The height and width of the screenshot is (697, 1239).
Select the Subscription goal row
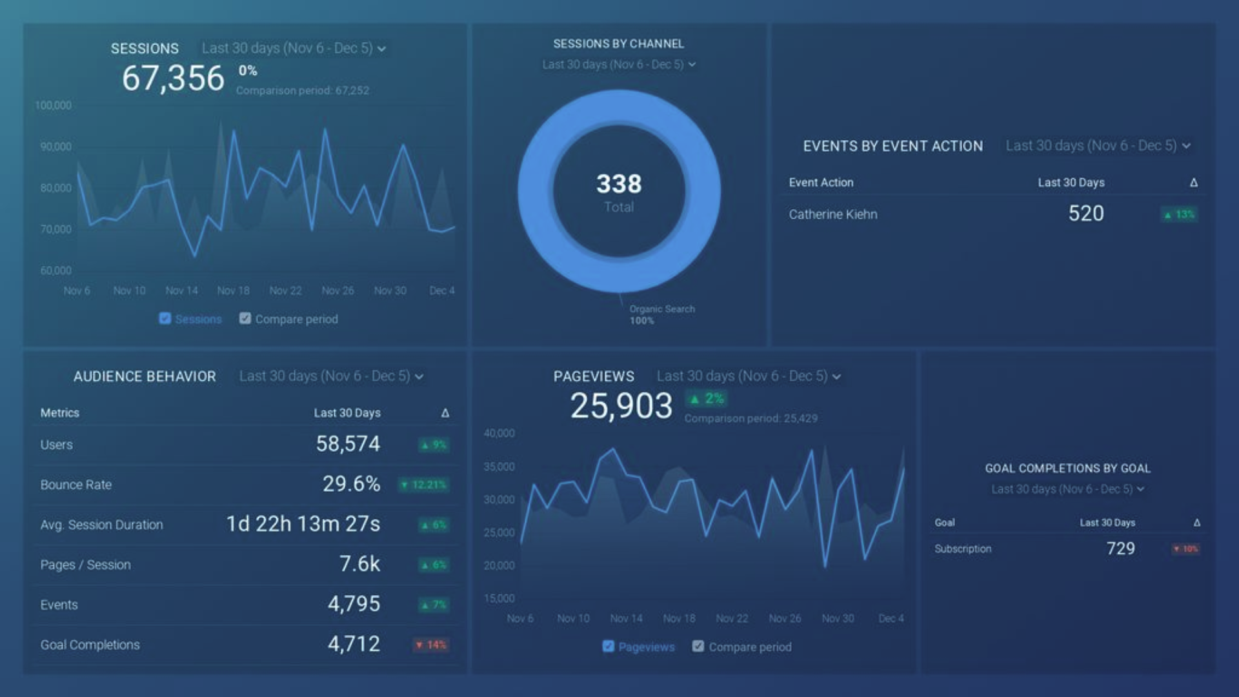tap(1067, 549)
